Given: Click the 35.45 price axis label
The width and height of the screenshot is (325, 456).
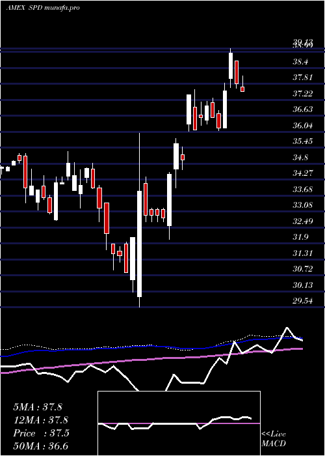Looking at the screenshot, I should (302, 141).
